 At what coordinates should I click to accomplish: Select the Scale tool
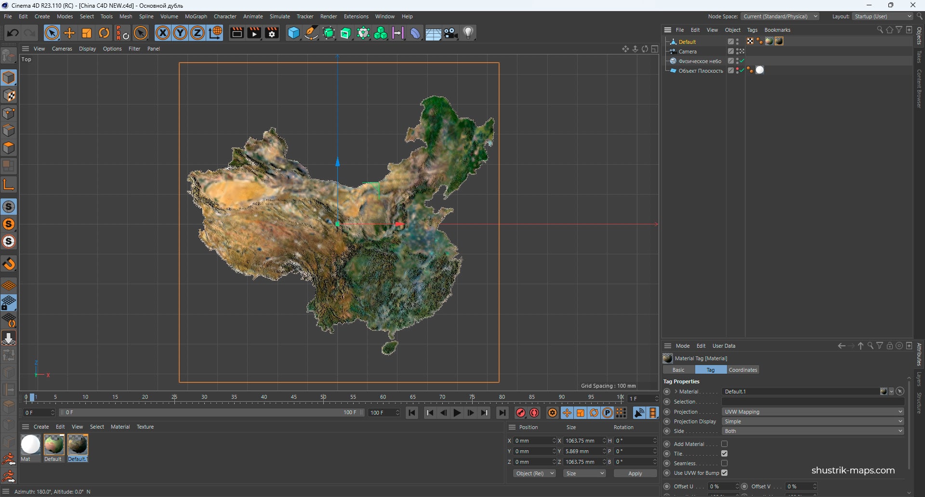(x=87, y=33)
